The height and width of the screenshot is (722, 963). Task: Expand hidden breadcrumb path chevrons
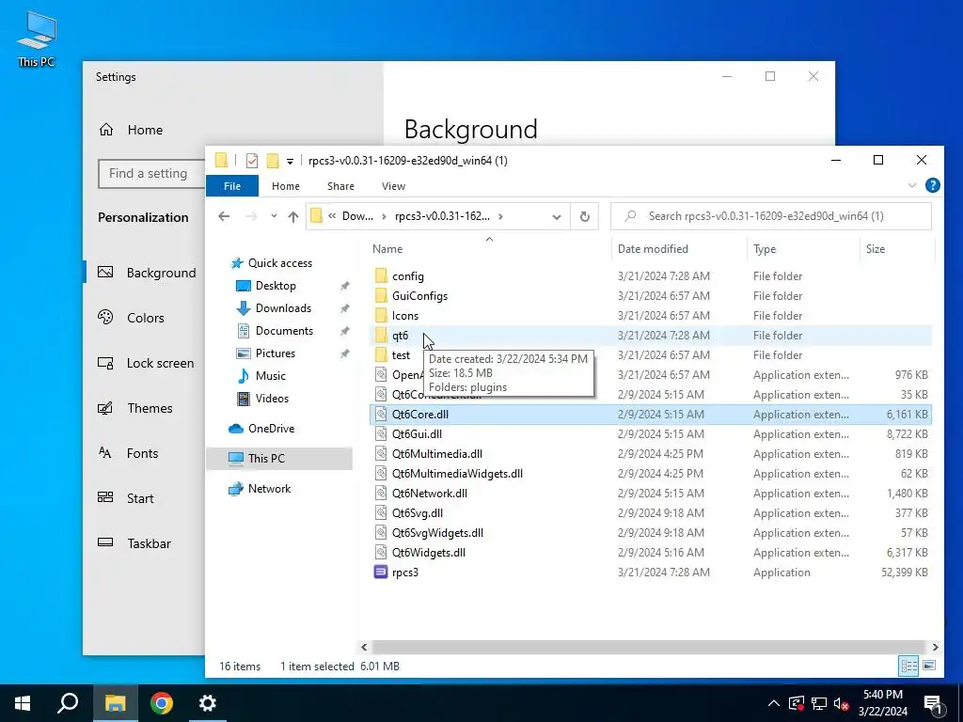point(332,216)
